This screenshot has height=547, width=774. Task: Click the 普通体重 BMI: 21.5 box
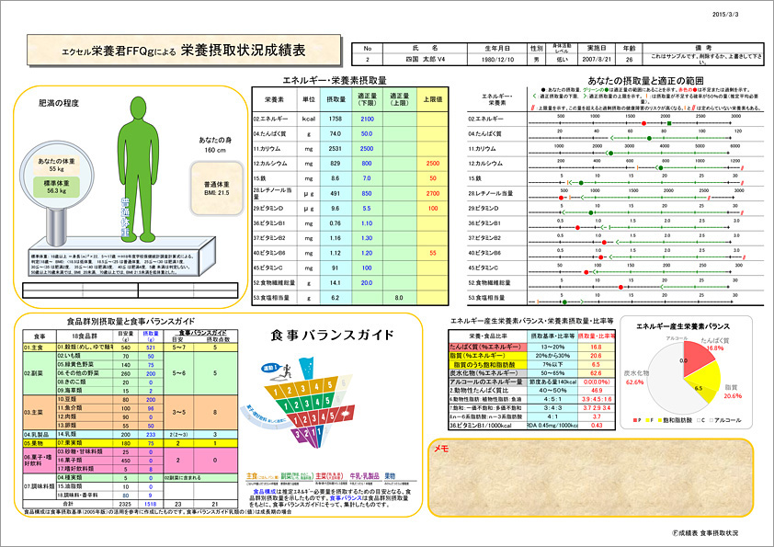[x=217, y=188]
